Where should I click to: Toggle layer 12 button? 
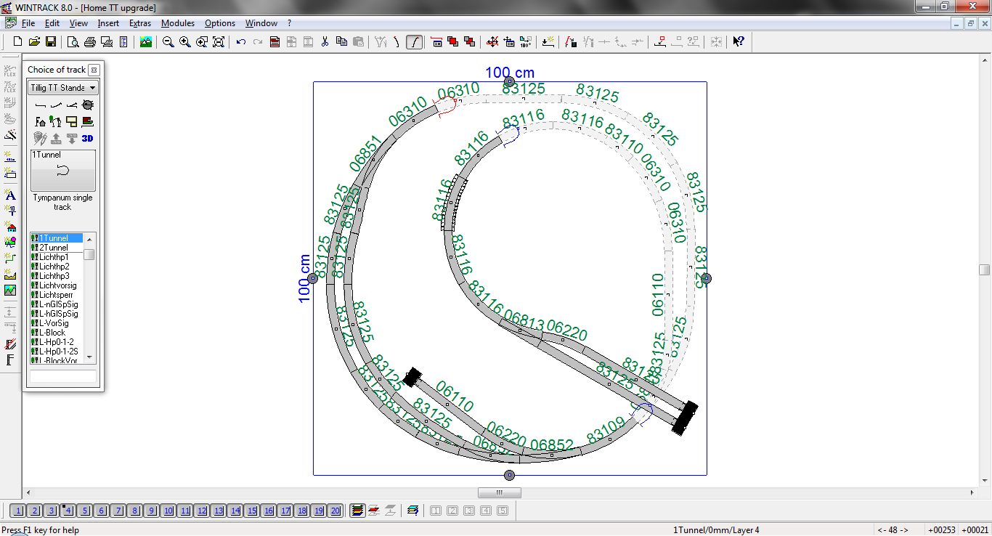point(202,511)
